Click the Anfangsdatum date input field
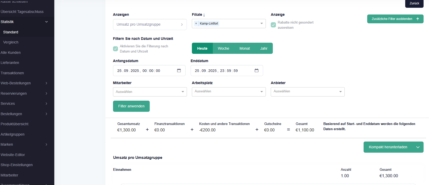Viewport: 429px width, 185px height. 145,71
